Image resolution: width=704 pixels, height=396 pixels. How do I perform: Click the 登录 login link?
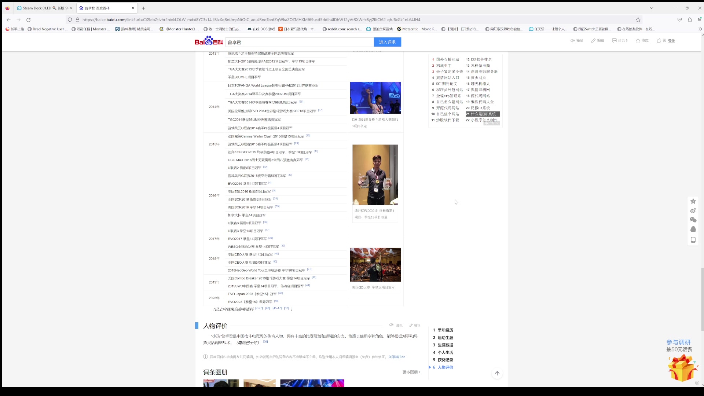tap(671, 41)
